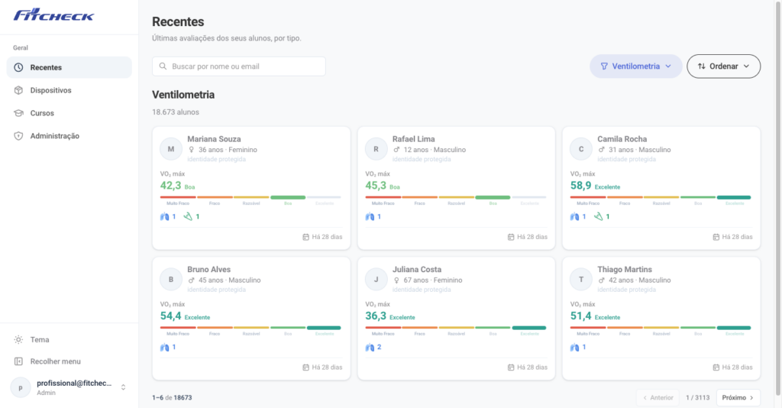Click Camila Rocha's VO2 rating bar
The width and height of the screenshot is (782, 408).
pyautogui.click(x=661, y=198)
